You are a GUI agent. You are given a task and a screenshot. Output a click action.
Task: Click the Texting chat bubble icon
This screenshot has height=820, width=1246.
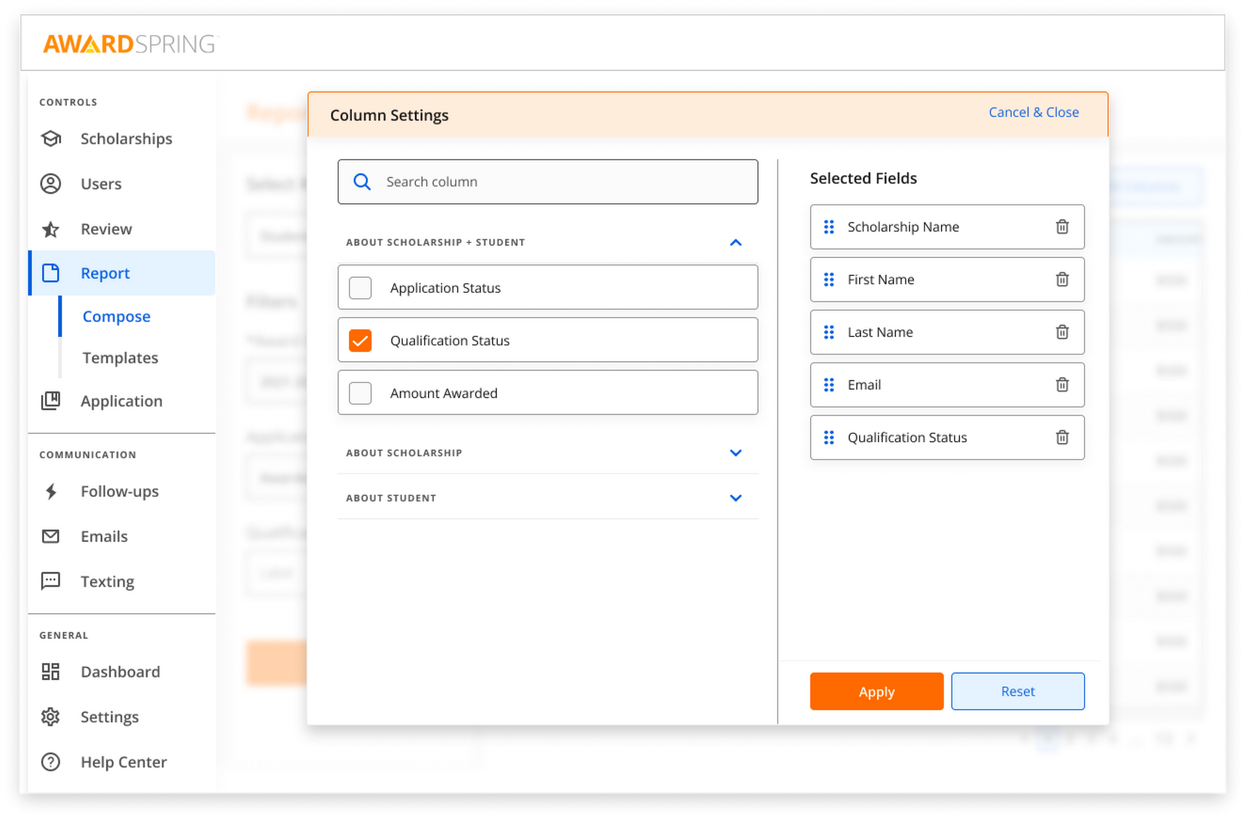[51, 581]
